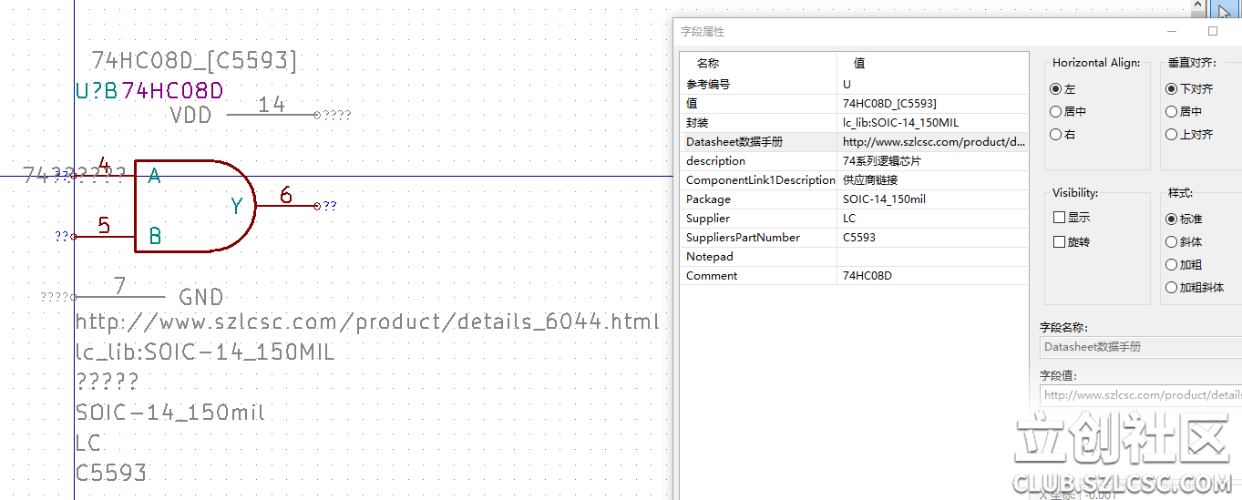Toggle the 旋转 rotation checkbox

pos(1059,242)
